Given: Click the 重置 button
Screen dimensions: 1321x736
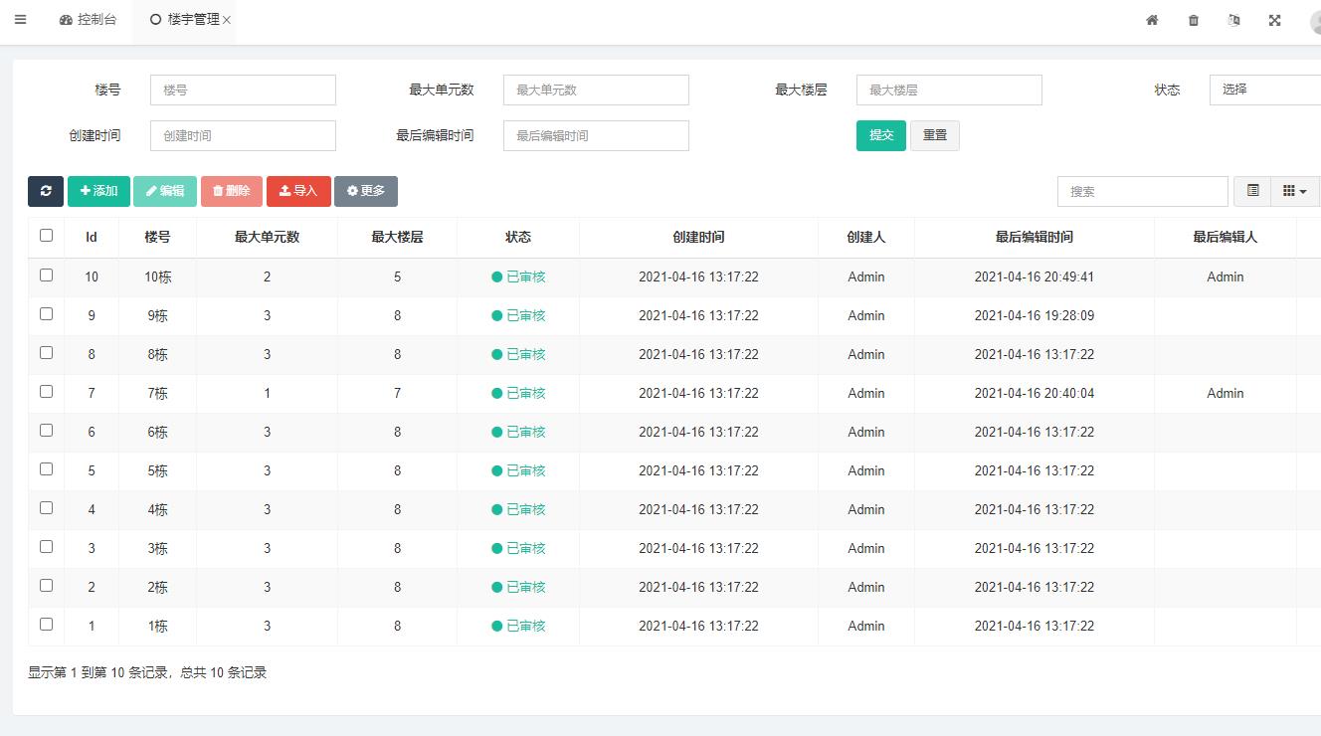Looking at the screenshot, I should [x=935, y=135].
